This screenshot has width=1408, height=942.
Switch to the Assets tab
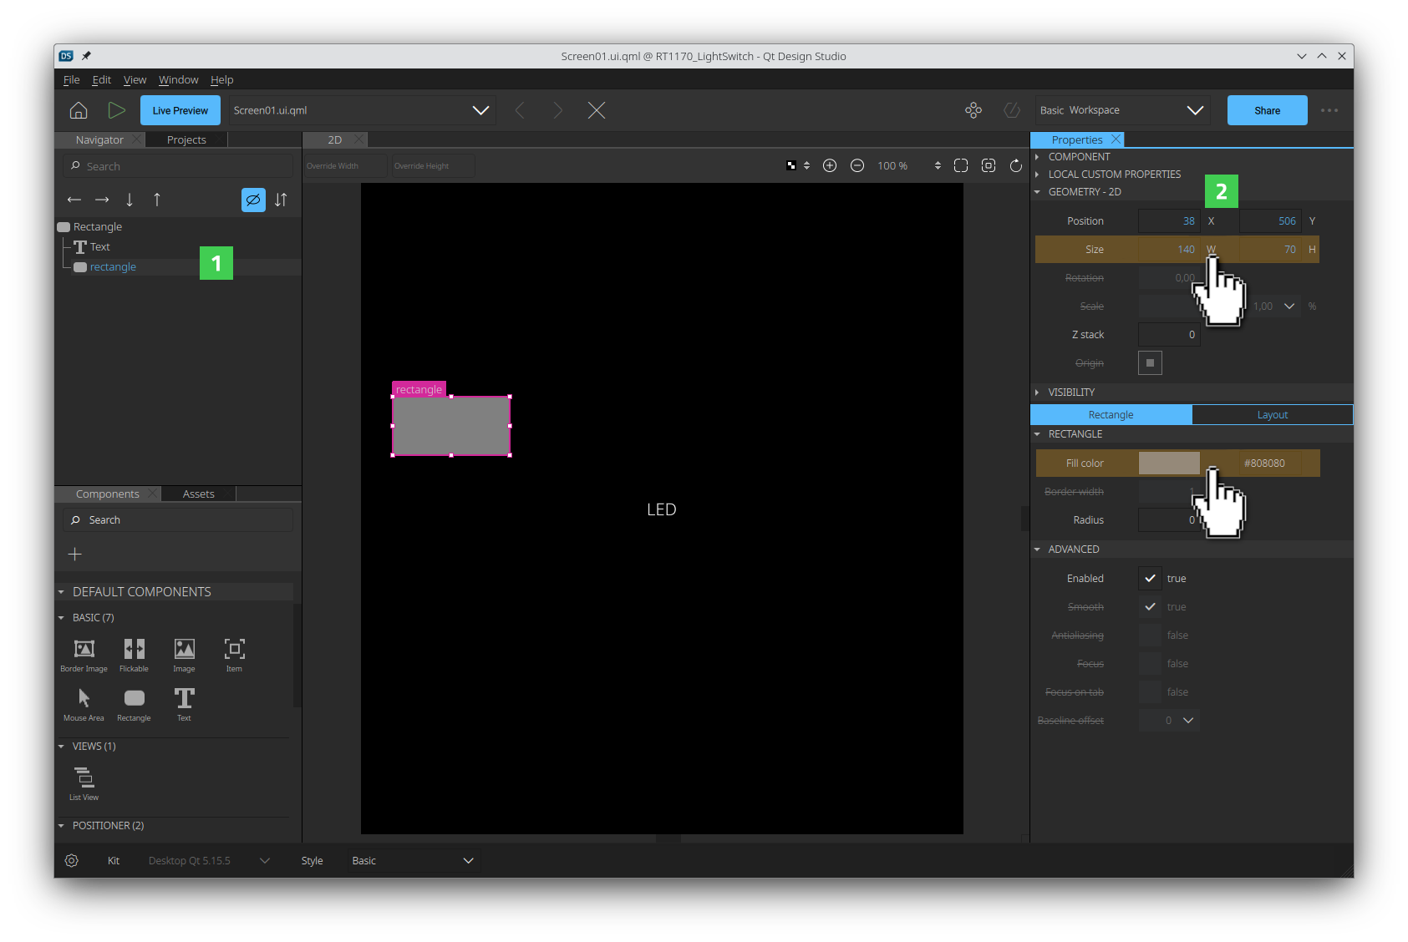198,494
